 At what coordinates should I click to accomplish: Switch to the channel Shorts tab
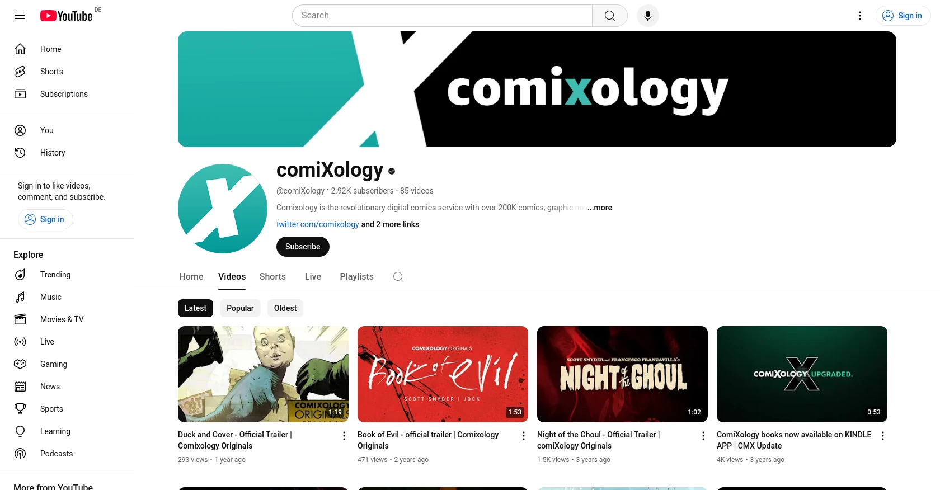272,277
